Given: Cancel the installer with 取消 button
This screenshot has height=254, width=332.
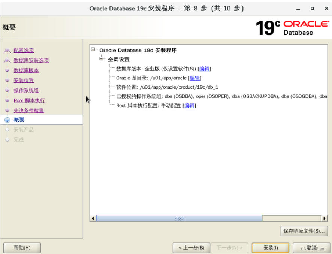Looking at the screenshot, I should [311, 248].
